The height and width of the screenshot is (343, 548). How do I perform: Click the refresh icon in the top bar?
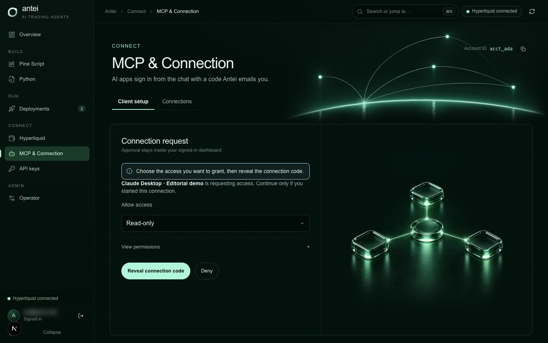point(532,11)
